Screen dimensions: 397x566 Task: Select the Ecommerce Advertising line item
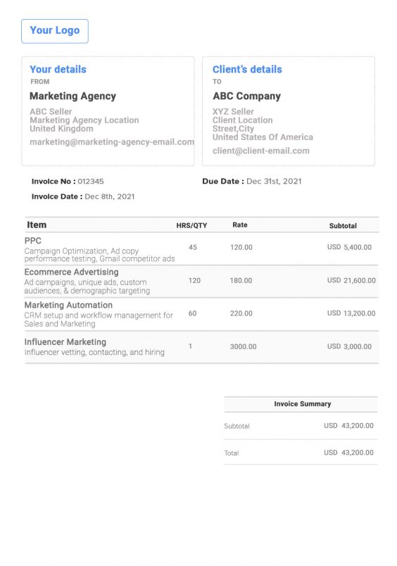click(x=72, y=272)
